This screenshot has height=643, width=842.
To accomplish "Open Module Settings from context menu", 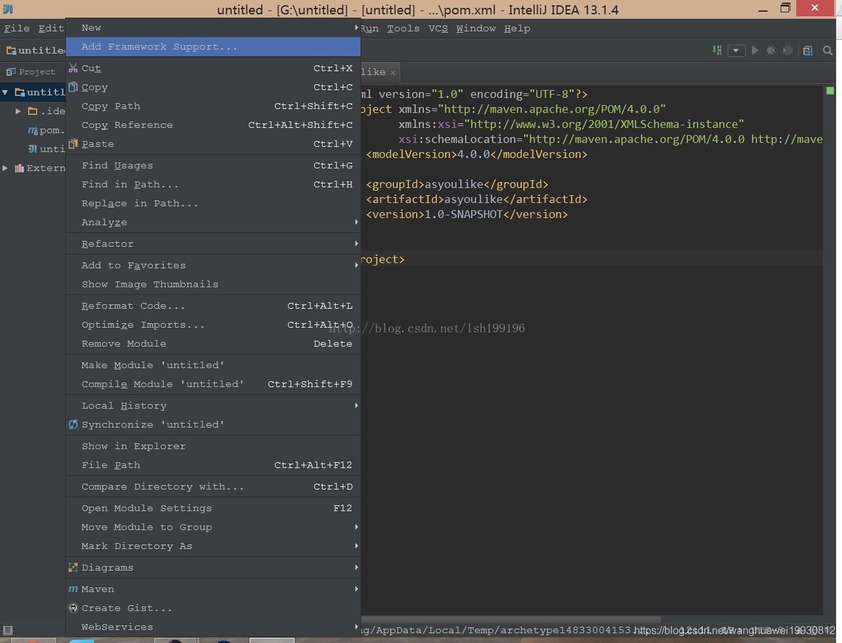I will click(x=214, y=508).
